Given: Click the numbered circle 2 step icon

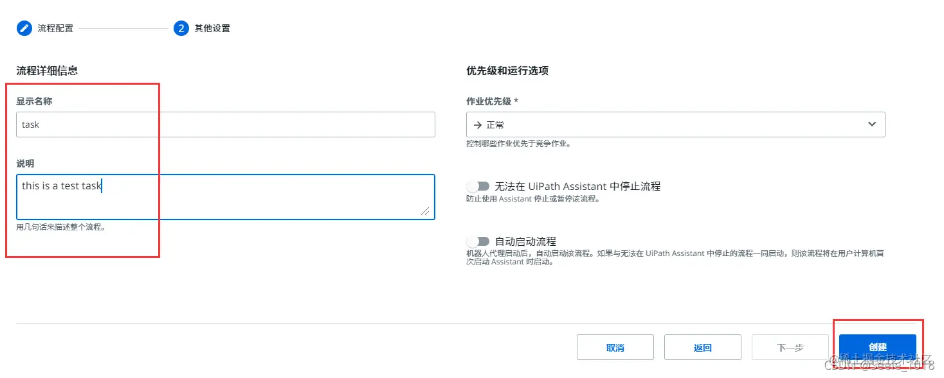Looking at the screenshot, I should (181, 28).
